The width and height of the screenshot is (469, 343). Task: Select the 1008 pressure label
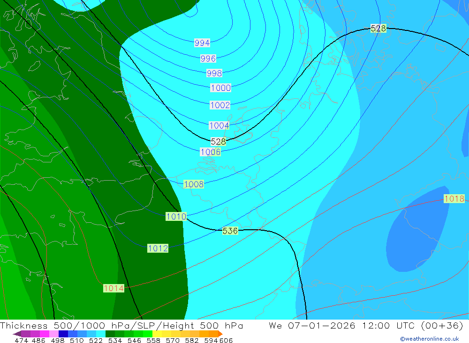pyautogui.click(x=194, y=184)
